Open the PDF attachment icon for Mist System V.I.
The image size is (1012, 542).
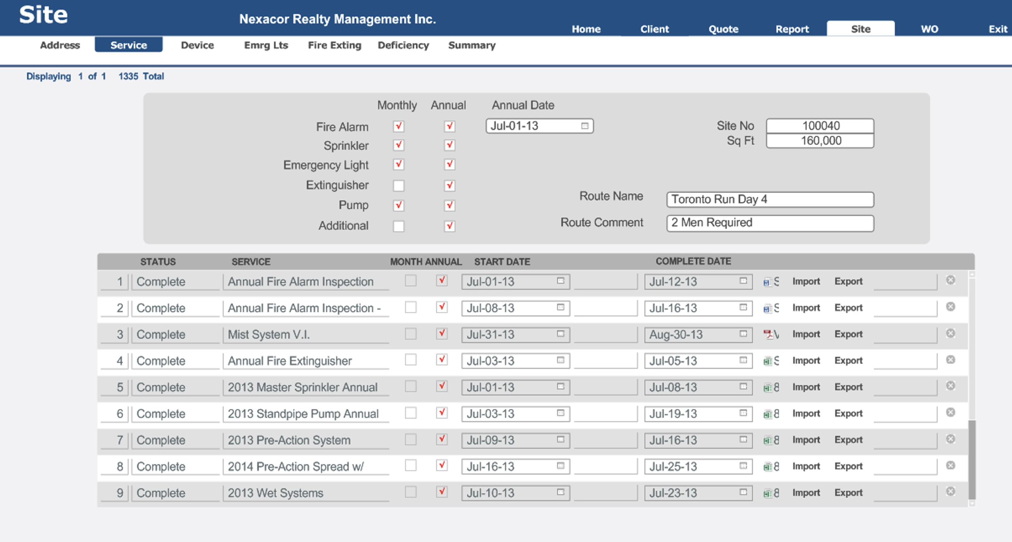(768, 334)
